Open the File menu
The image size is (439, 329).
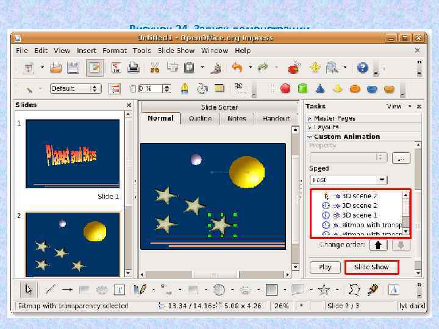22,51
